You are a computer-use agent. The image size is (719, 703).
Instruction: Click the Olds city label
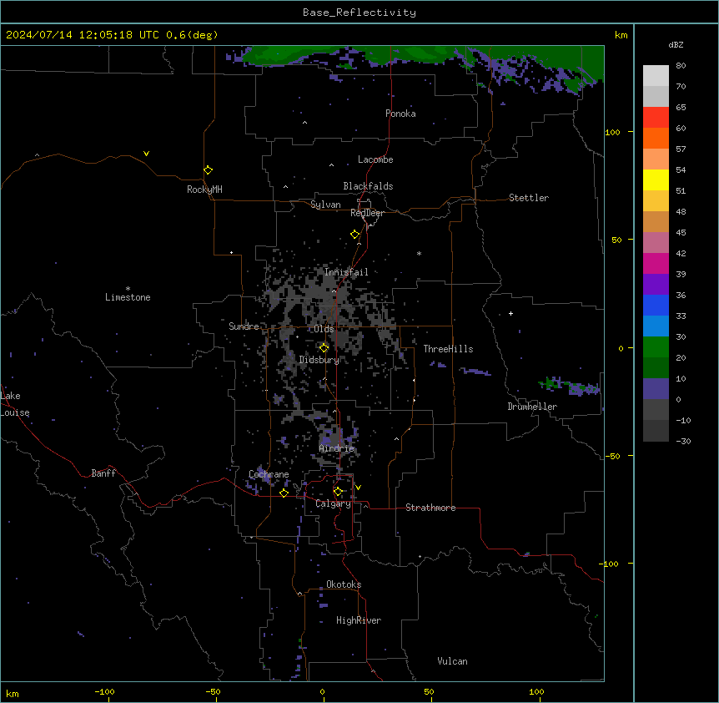[x=324, y=329]
